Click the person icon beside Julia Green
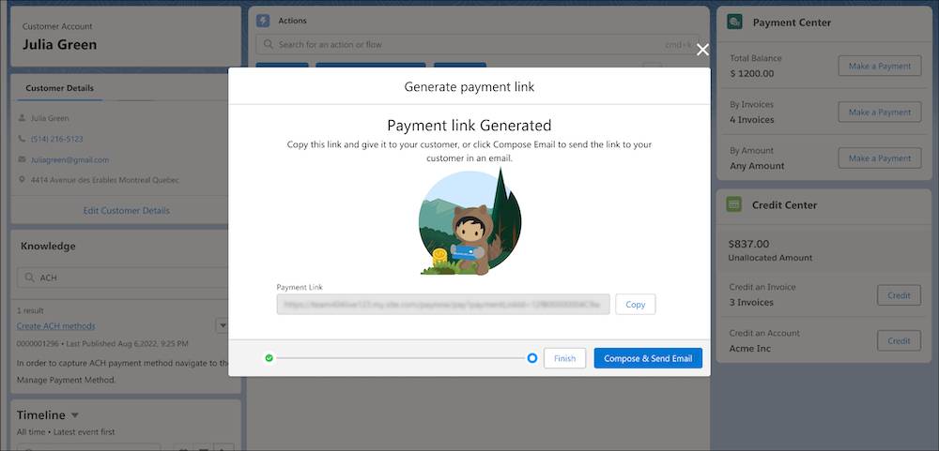 (23, 118)
